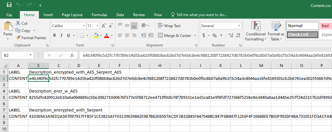The width and height of the screenshot is (332, 132).
Task: Select Middle Align icon
Action: pos(127,26)
